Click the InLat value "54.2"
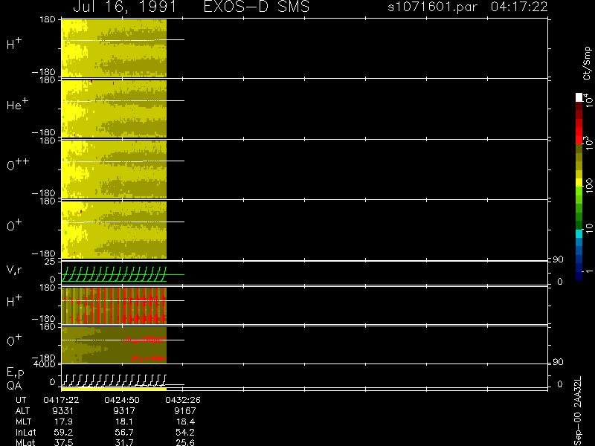The image size is (595, 446). pyautogui.click(x=185, y=432)
